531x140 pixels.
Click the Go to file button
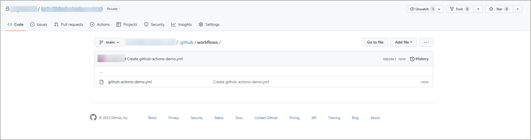pyautogui.click(x=375, y=42)
